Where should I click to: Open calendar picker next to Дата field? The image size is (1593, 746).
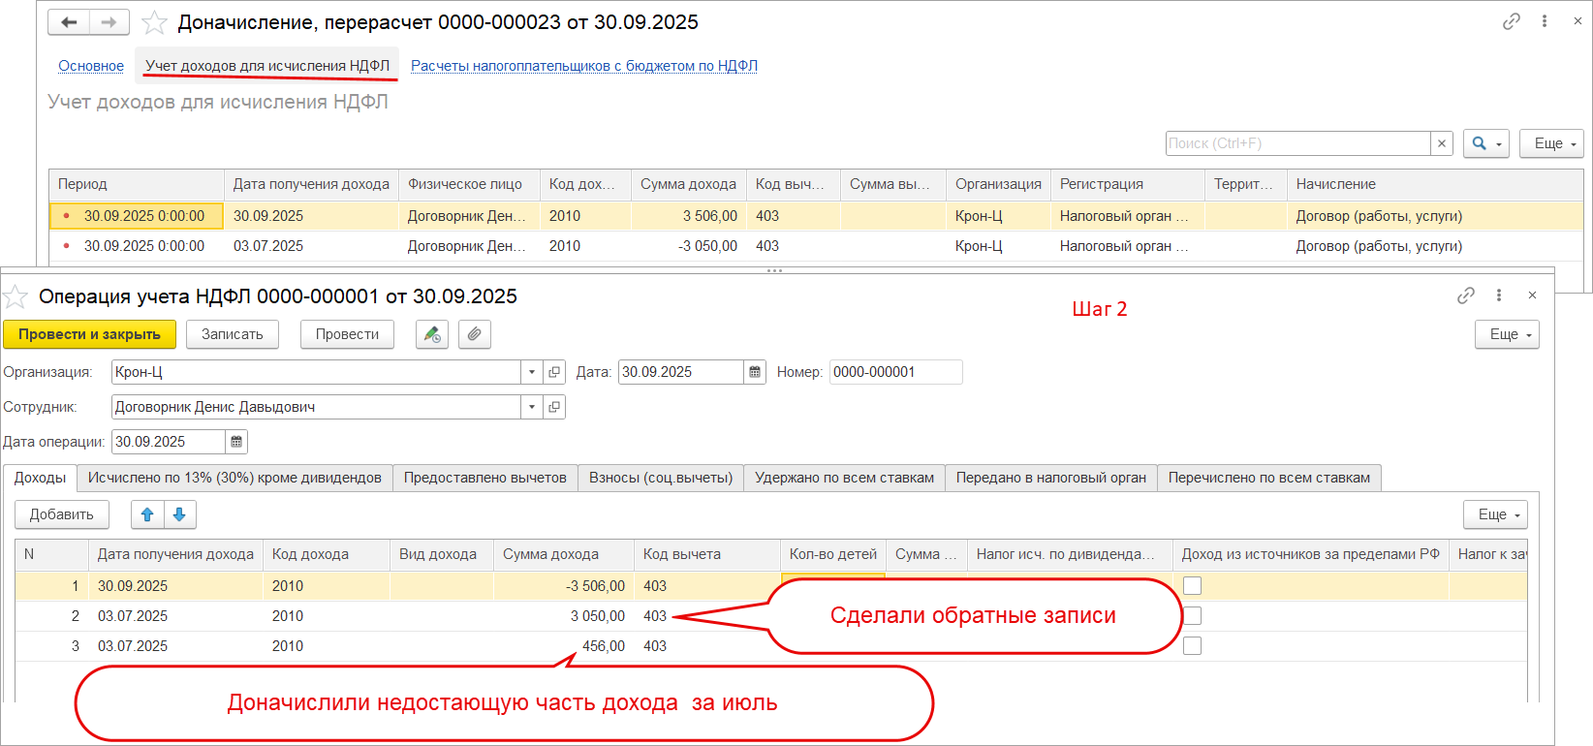(755, 372)
